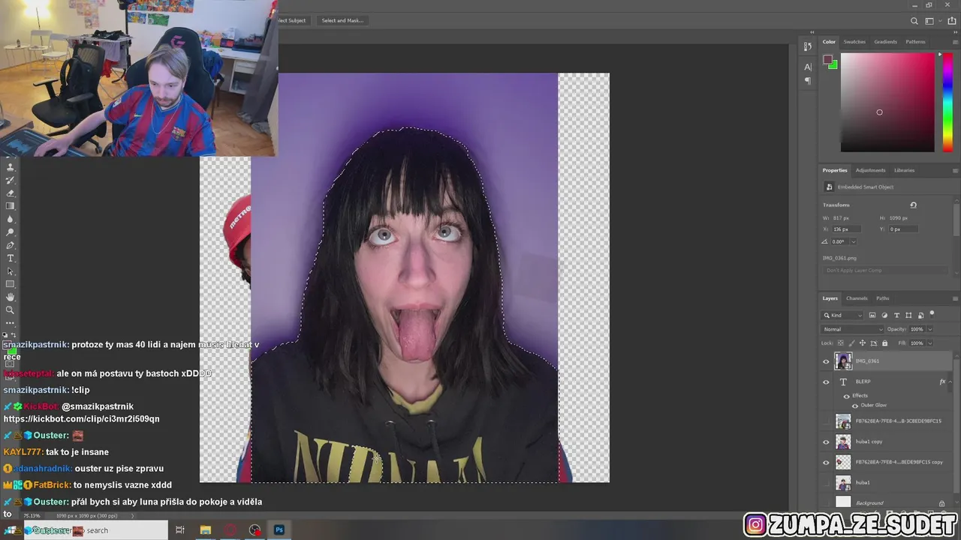This screenshot has width=961, height=540.
Task: Hide the FB7628EA...C15 copy layer
Action: pos(827,462)
